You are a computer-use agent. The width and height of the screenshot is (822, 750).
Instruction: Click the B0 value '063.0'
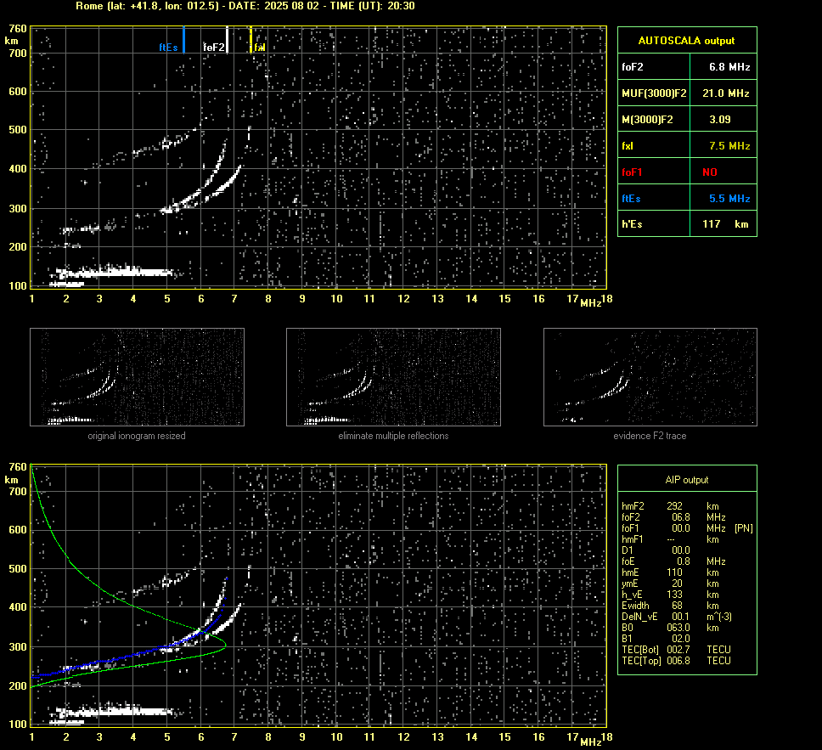click(x=678, y=628)
